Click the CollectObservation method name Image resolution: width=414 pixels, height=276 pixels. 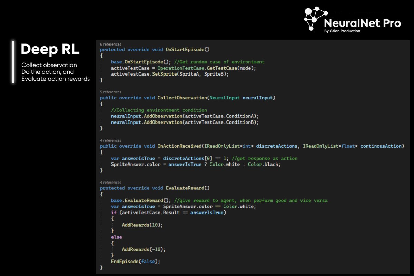182,98
